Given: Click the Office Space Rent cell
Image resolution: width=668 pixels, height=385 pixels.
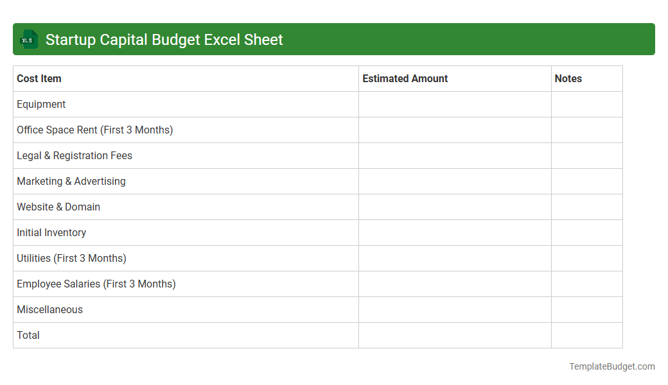Looking at the screenshot, I should [95, 130].
